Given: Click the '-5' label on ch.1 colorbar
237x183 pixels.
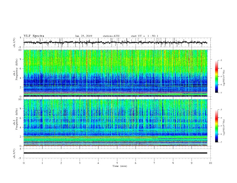Looking at the screenshot, I should point(221,77).
